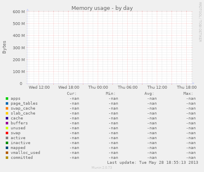Click the inactive dark green legend swatch
The image size is (204, 172).
click(x=7, y=143)
